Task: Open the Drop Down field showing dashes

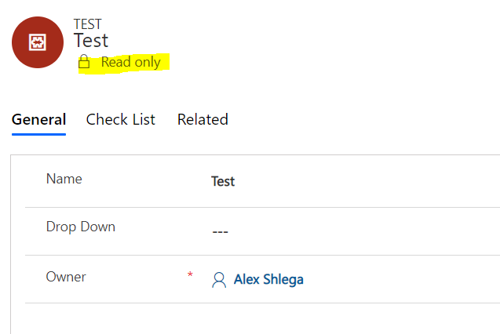Action: pyautogui.click(x=221, y=231)
